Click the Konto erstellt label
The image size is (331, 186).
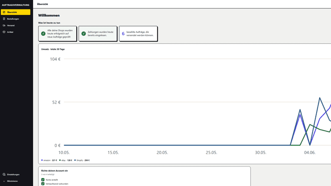tap(52, 180)
